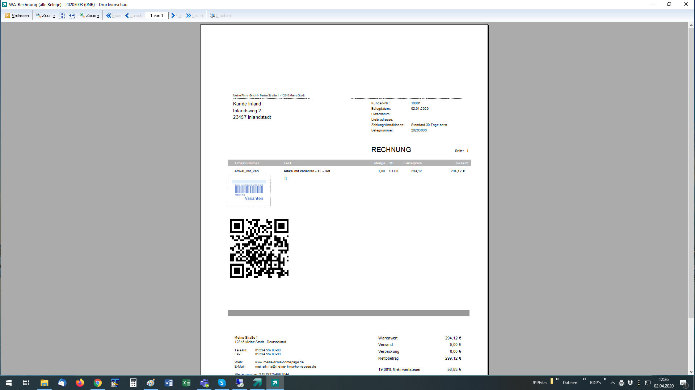This screenshot has height=390, width=695.
Task: Click the page number field '1 von 1'
Action: pos(156,16)
